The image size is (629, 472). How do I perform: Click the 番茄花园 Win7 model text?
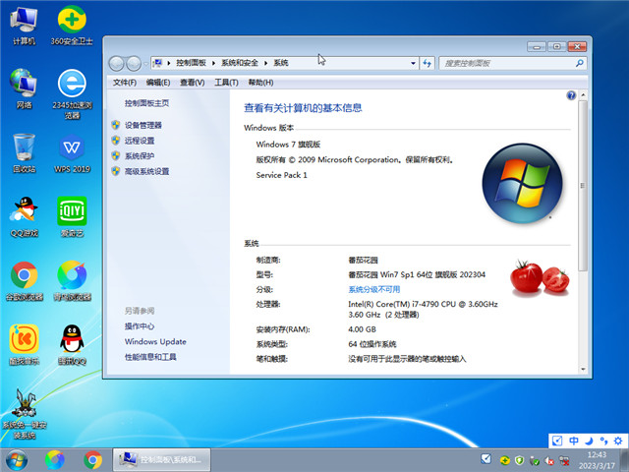417,275
